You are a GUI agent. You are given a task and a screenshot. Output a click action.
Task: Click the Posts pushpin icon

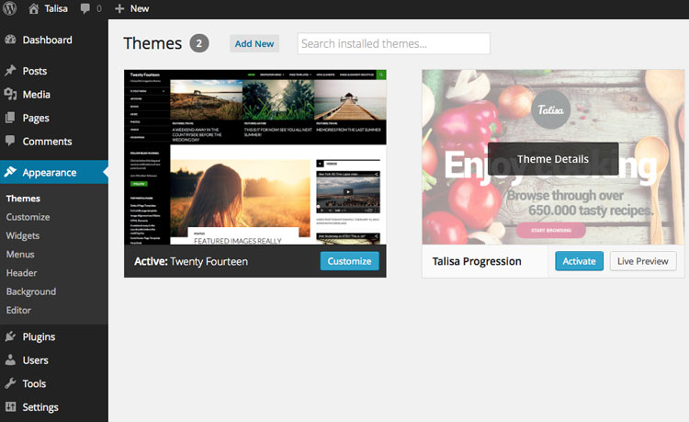(10, 70)
